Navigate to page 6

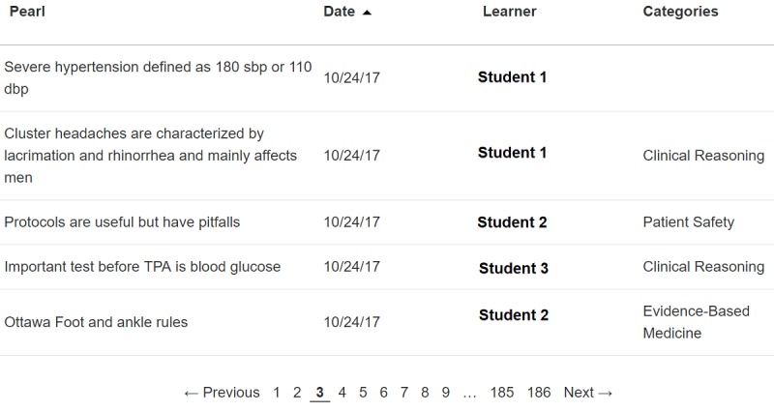383,393
